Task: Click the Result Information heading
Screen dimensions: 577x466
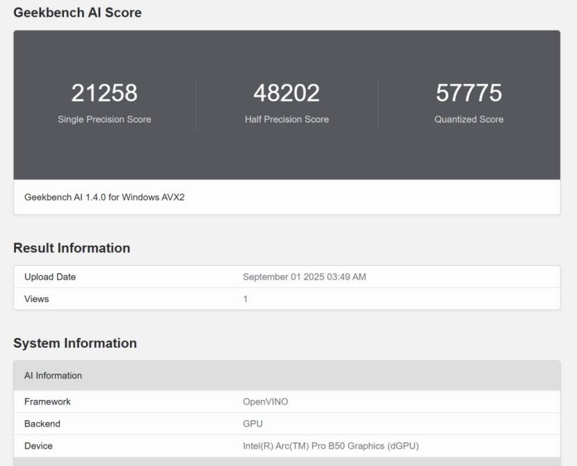Action: click(72, 248)
